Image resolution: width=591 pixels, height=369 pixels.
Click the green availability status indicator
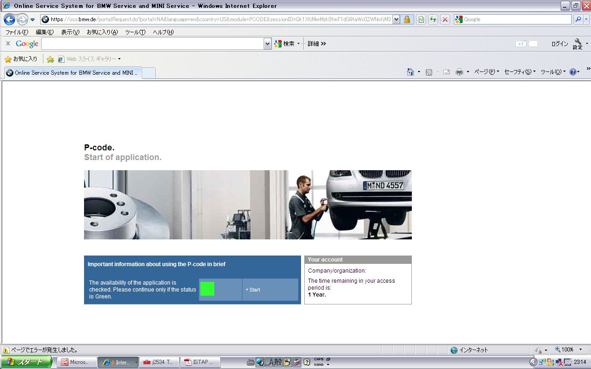point(207,289)
